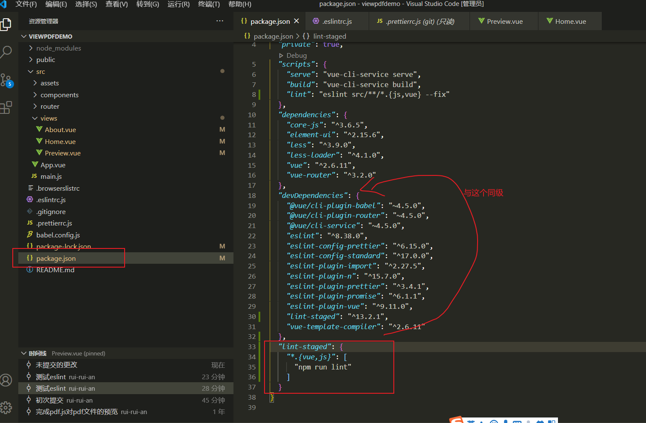Open the 查看(V) menu
The image size is (646, 423).
pyautogui.click(x=117, y=4)
